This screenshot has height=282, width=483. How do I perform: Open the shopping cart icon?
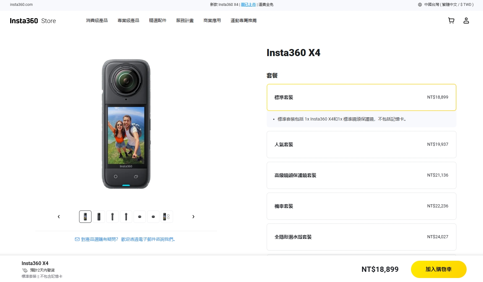pos(451,21)
